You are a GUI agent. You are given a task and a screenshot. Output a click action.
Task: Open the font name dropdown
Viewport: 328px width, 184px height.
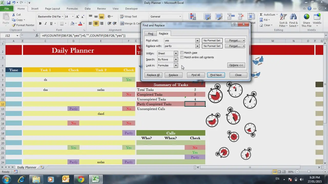(63, 17)
